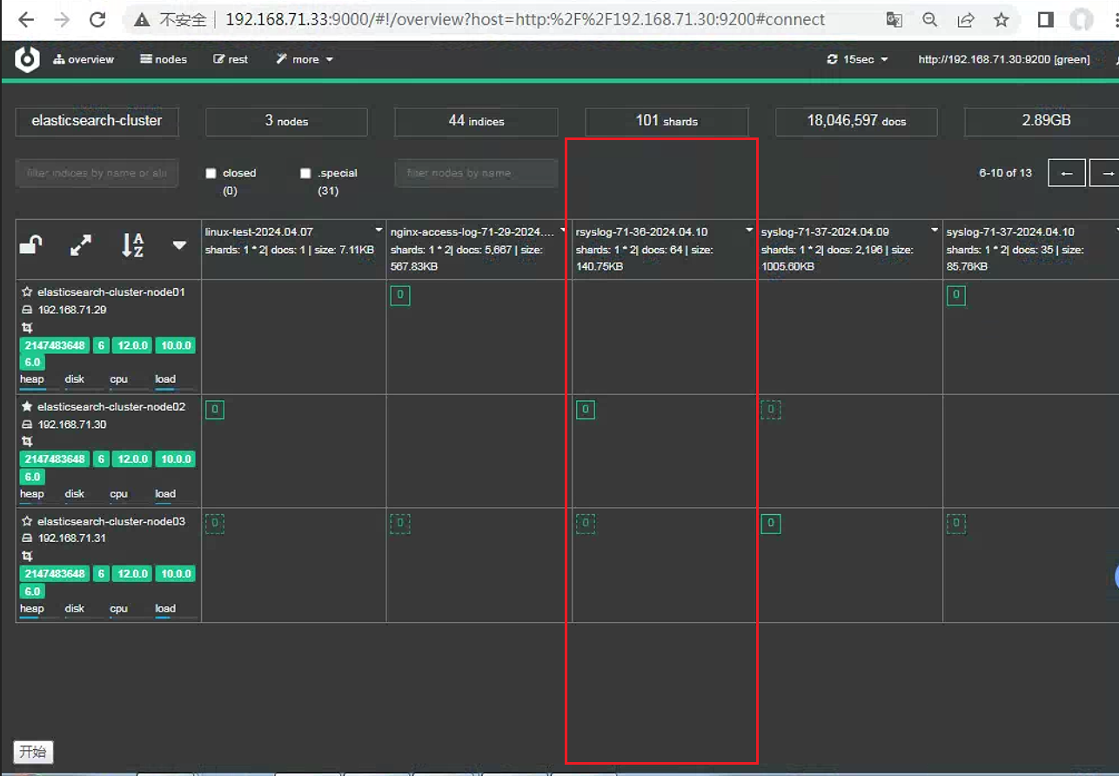
Task: Click the Cerebro logo icon
Action: point(27,59)
